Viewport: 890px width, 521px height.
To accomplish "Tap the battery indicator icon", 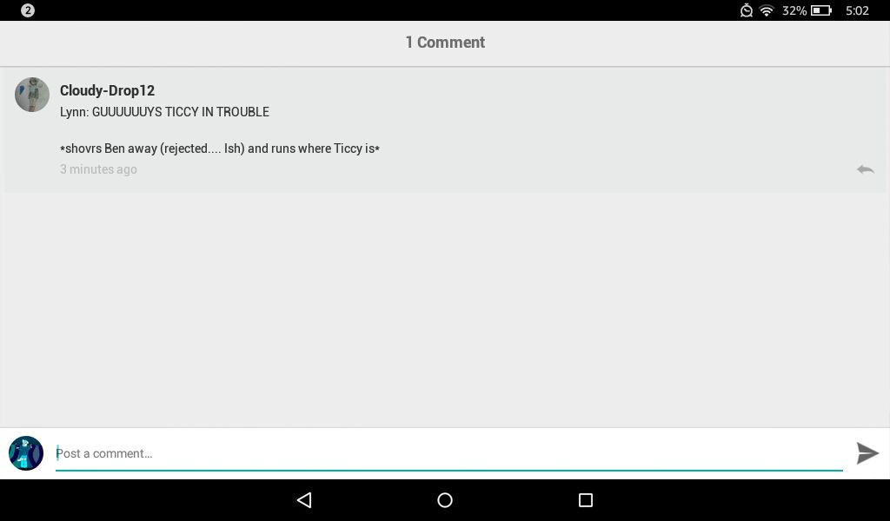I will 821,10.
